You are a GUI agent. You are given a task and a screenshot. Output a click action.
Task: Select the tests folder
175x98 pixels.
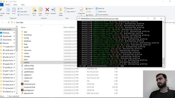click(x=26, y=59)
